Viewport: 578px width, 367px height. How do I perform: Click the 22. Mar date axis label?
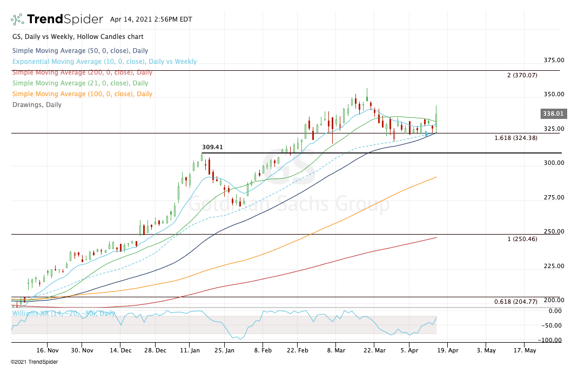pyautogui.click(x=374, y=350)
